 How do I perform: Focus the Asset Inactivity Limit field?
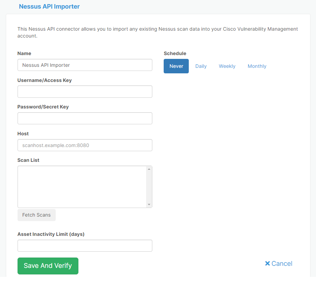pyautogui.click(x=85, y=246)
